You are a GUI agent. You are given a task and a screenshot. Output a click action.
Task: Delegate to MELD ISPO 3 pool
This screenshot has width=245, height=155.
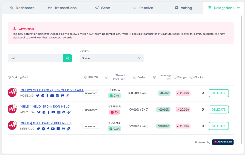(219, 126)
